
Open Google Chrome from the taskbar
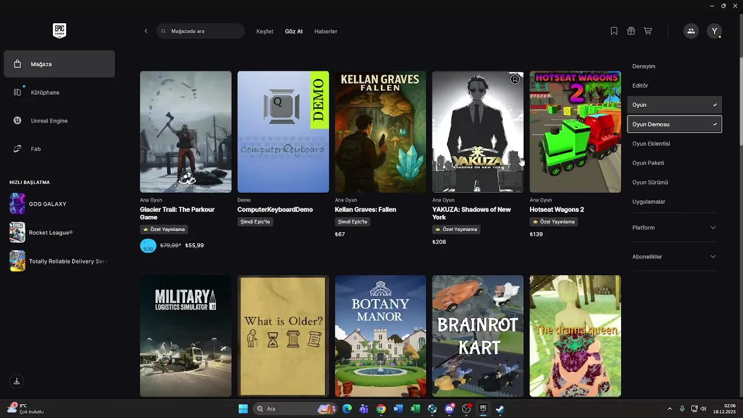pyautogui.click(x=381, y=409)
